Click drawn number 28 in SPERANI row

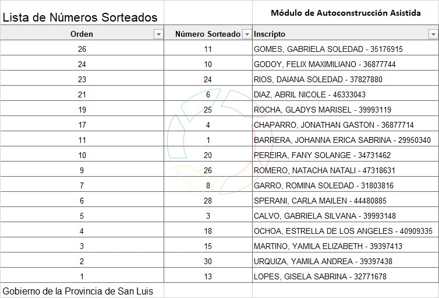click(x=208, y=201)
